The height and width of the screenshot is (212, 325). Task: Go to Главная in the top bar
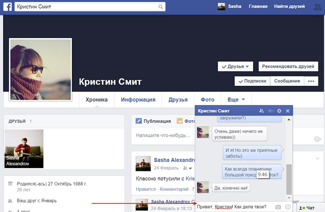pyautogui.click(x=258, y=7)
